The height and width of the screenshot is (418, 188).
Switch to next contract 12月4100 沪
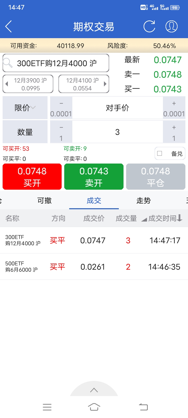(x=84, y=84)
